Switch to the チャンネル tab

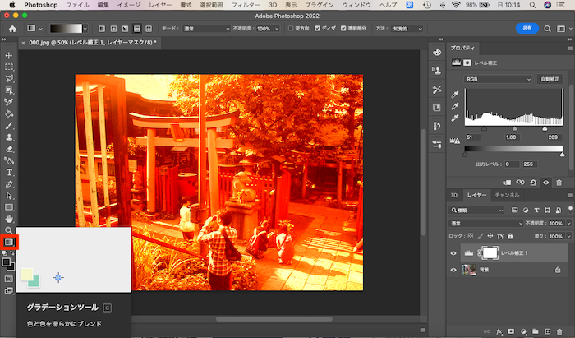click(507, 195)
